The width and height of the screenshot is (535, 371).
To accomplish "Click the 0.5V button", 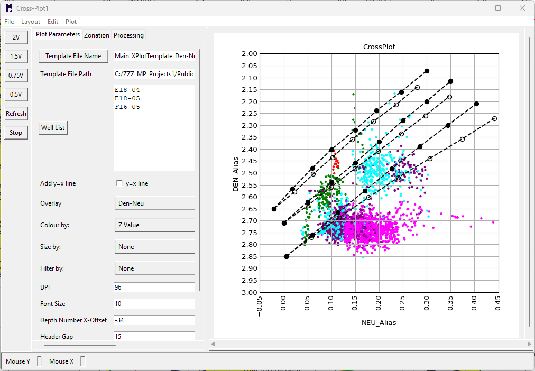I will pyautogui.click(x=16, y=95).
